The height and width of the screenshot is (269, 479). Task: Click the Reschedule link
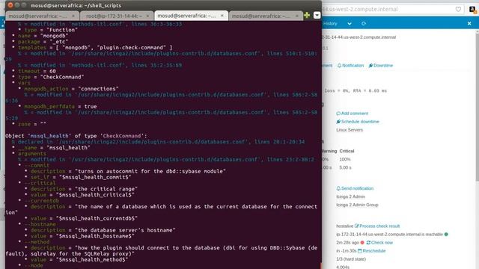pos(374,251)
